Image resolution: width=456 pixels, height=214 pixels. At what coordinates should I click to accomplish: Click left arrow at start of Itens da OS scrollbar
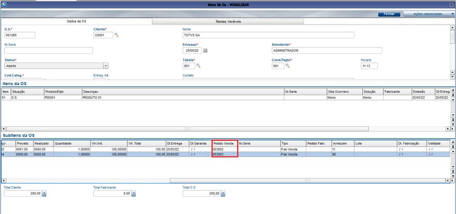coord(4,128)
